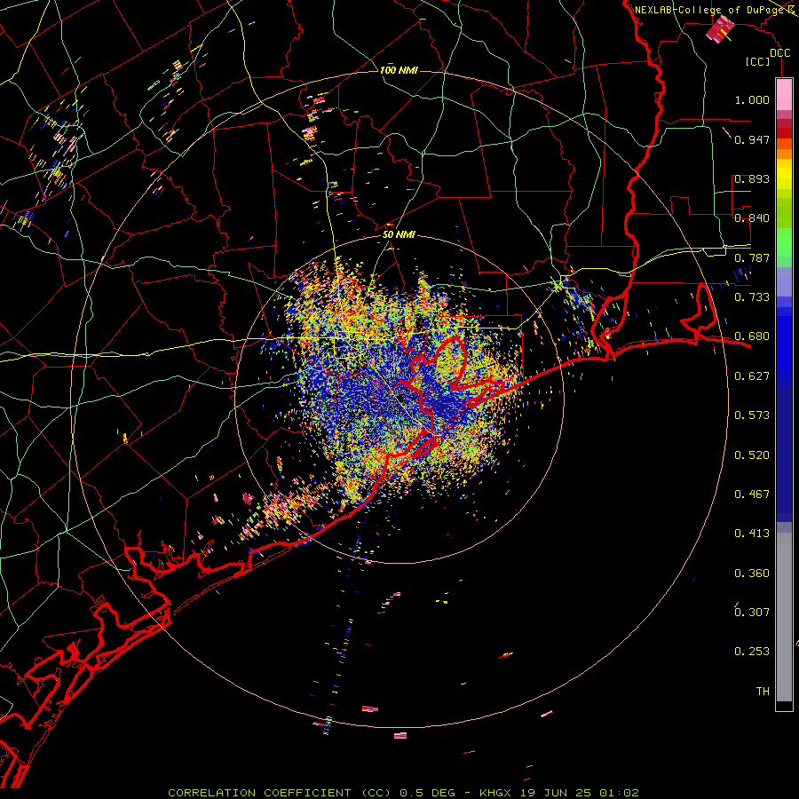Click the 0.627 scale value

click(752, 376)
